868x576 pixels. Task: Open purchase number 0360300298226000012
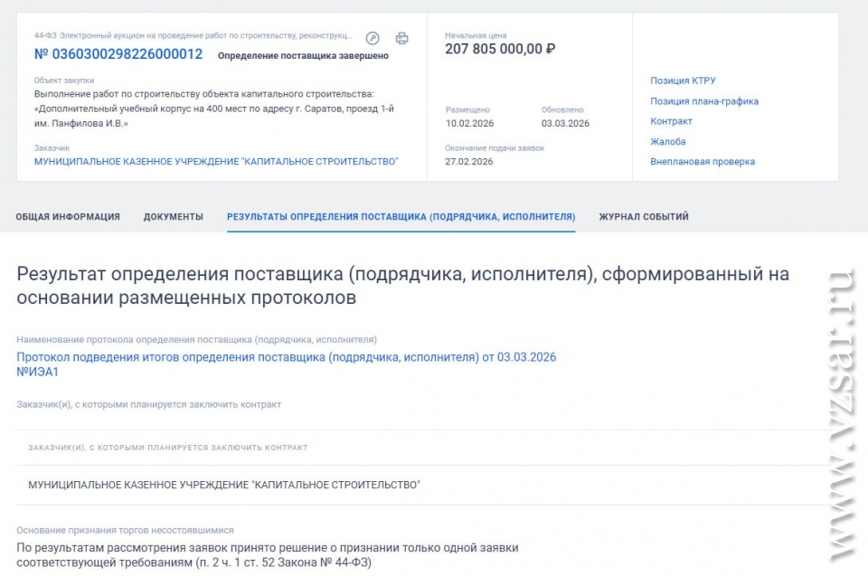click(x=118, y=54)
